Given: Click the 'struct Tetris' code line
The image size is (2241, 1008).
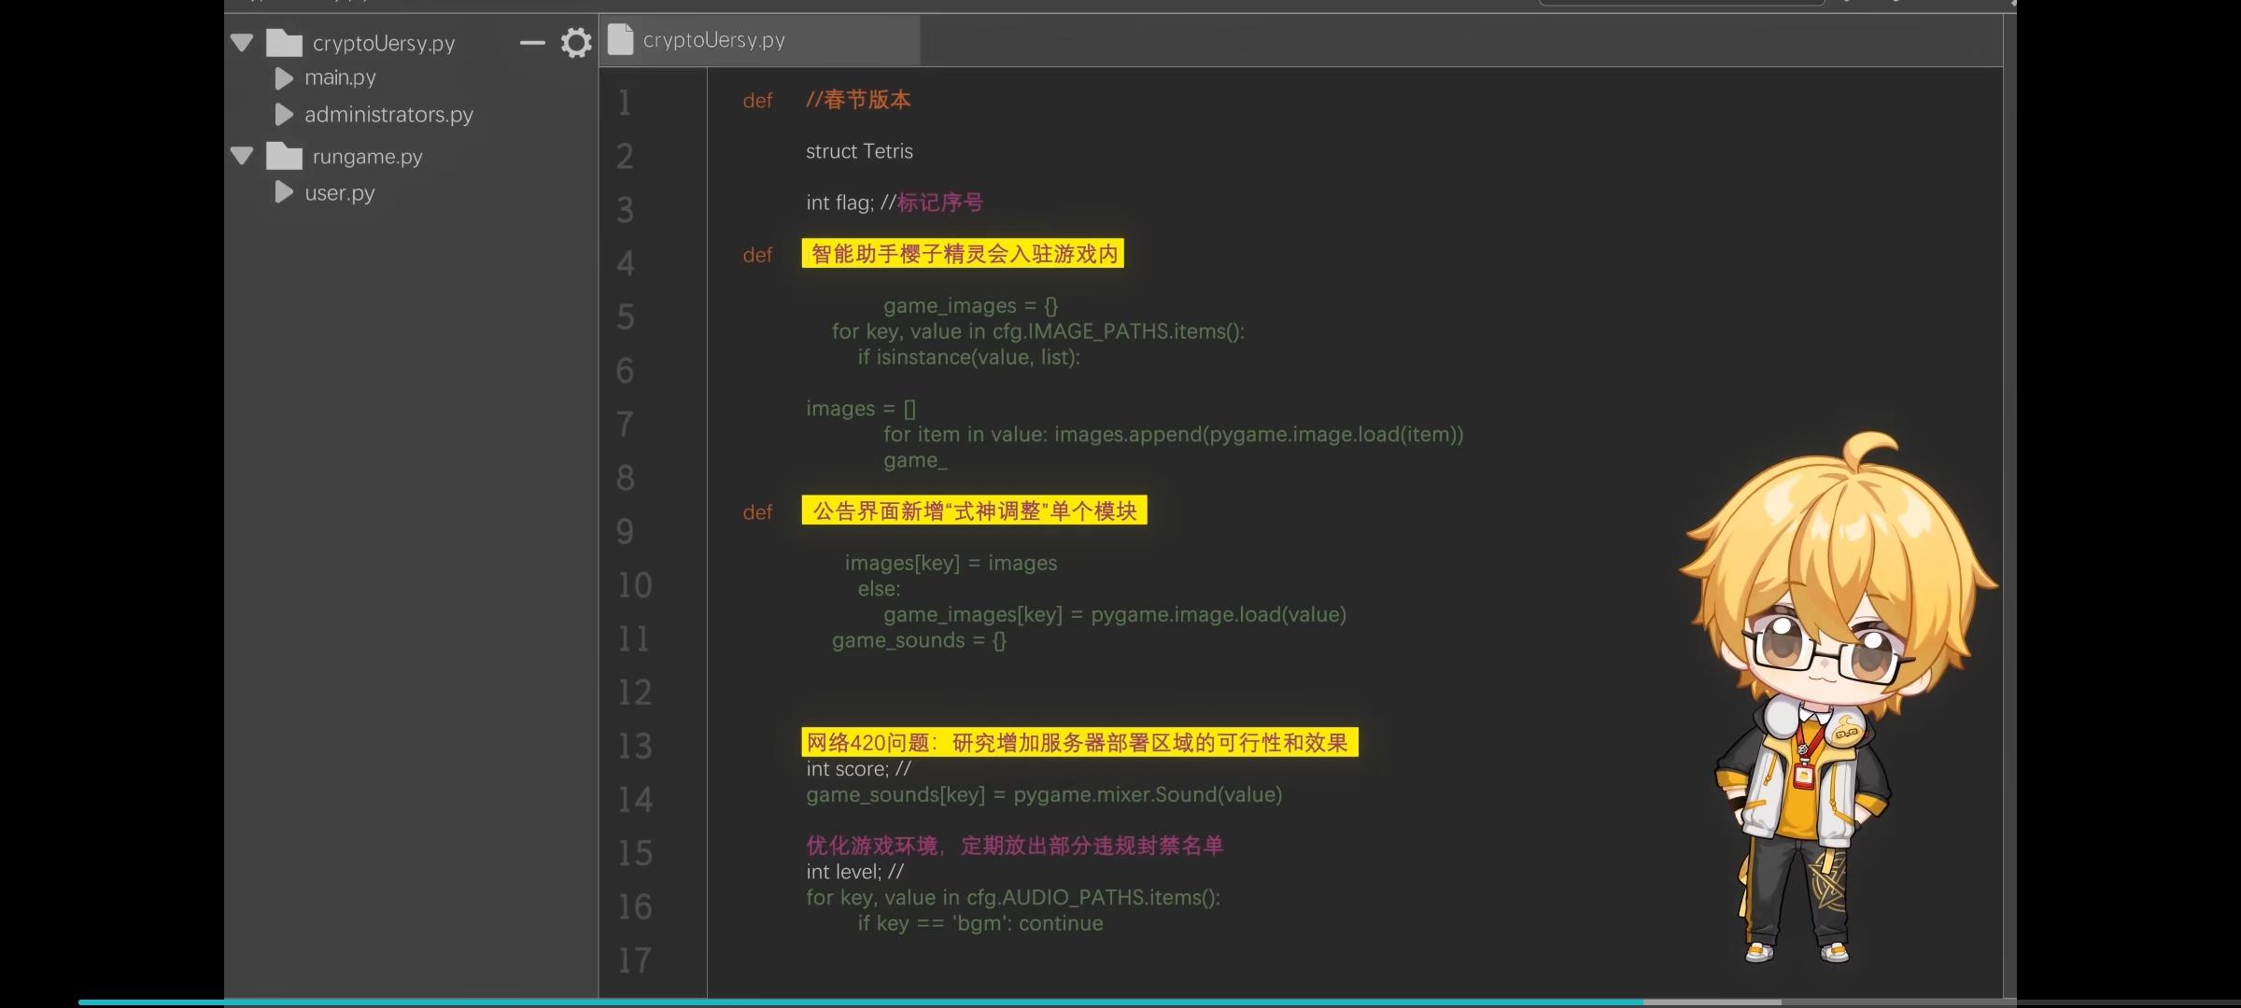Looking at the screenshot, I should pyautogui.click(x=859, y=151).
